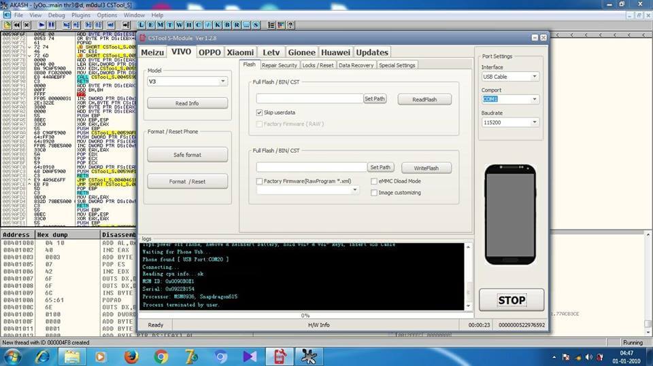Enable Image customizing checkbox
The image size is (653, 366).
coord(374,193)
